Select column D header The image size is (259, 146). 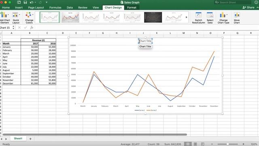63,33
